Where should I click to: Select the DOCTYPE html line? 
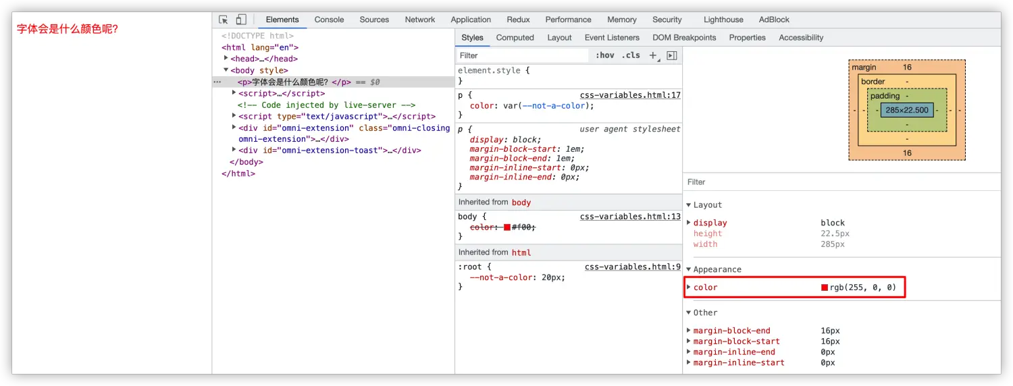tap(257, 36)
